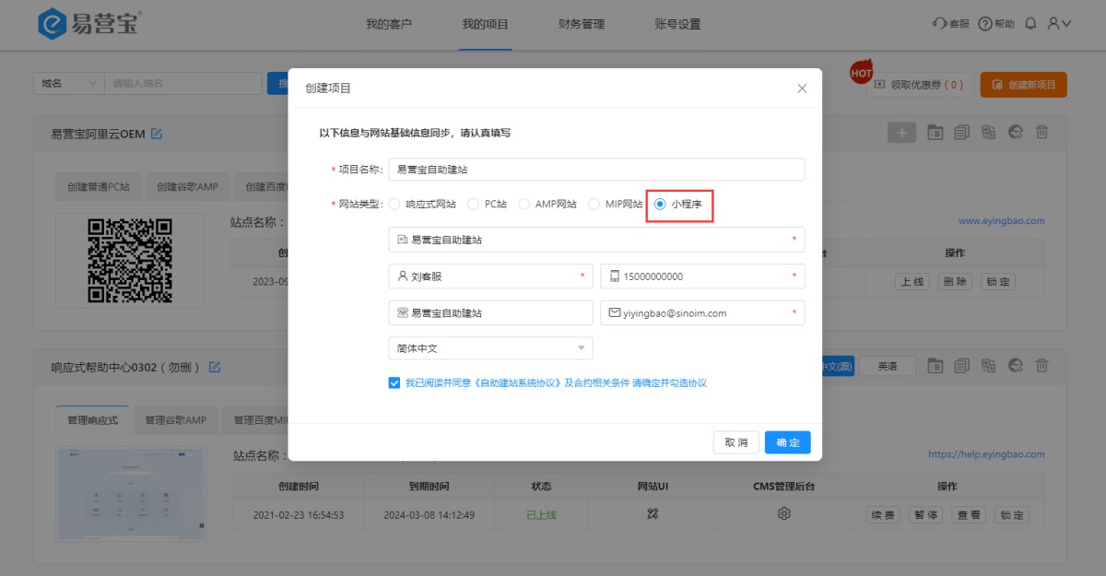Click into the 项目名称 input field
The width and height of the screenshot is (1106, 576).
[595, 170]
